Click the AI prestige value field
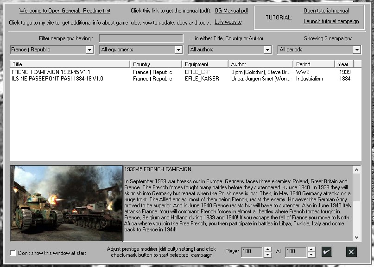The image size is (374, 267). 296,252
